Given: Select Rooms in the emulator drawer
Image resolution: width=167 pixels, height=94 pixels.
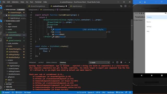Looking at the screenshot, I should tap(149, 22).
